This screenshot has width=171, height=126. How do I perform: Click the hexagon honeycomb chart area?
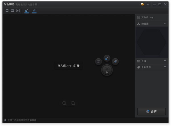(152, 42)
